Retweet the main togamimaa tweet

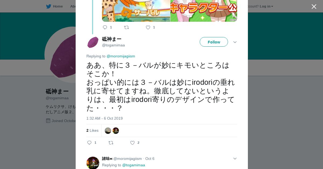tap(111, 143)
